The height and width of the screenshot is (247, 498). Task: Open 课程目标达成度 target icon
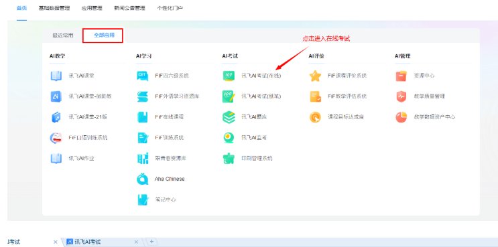(x=316, y=117)
